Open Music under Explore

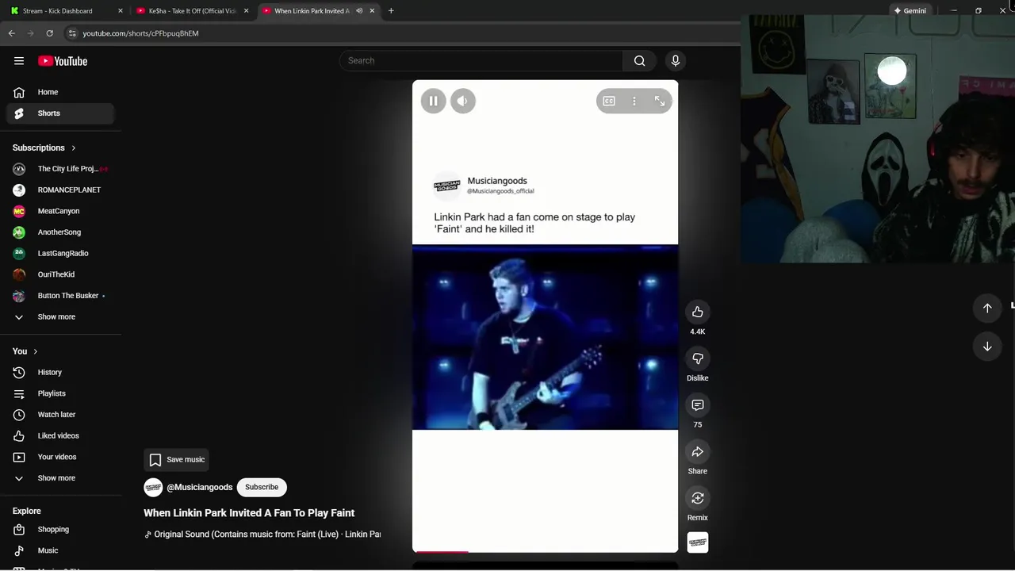(x=60, y=550)
